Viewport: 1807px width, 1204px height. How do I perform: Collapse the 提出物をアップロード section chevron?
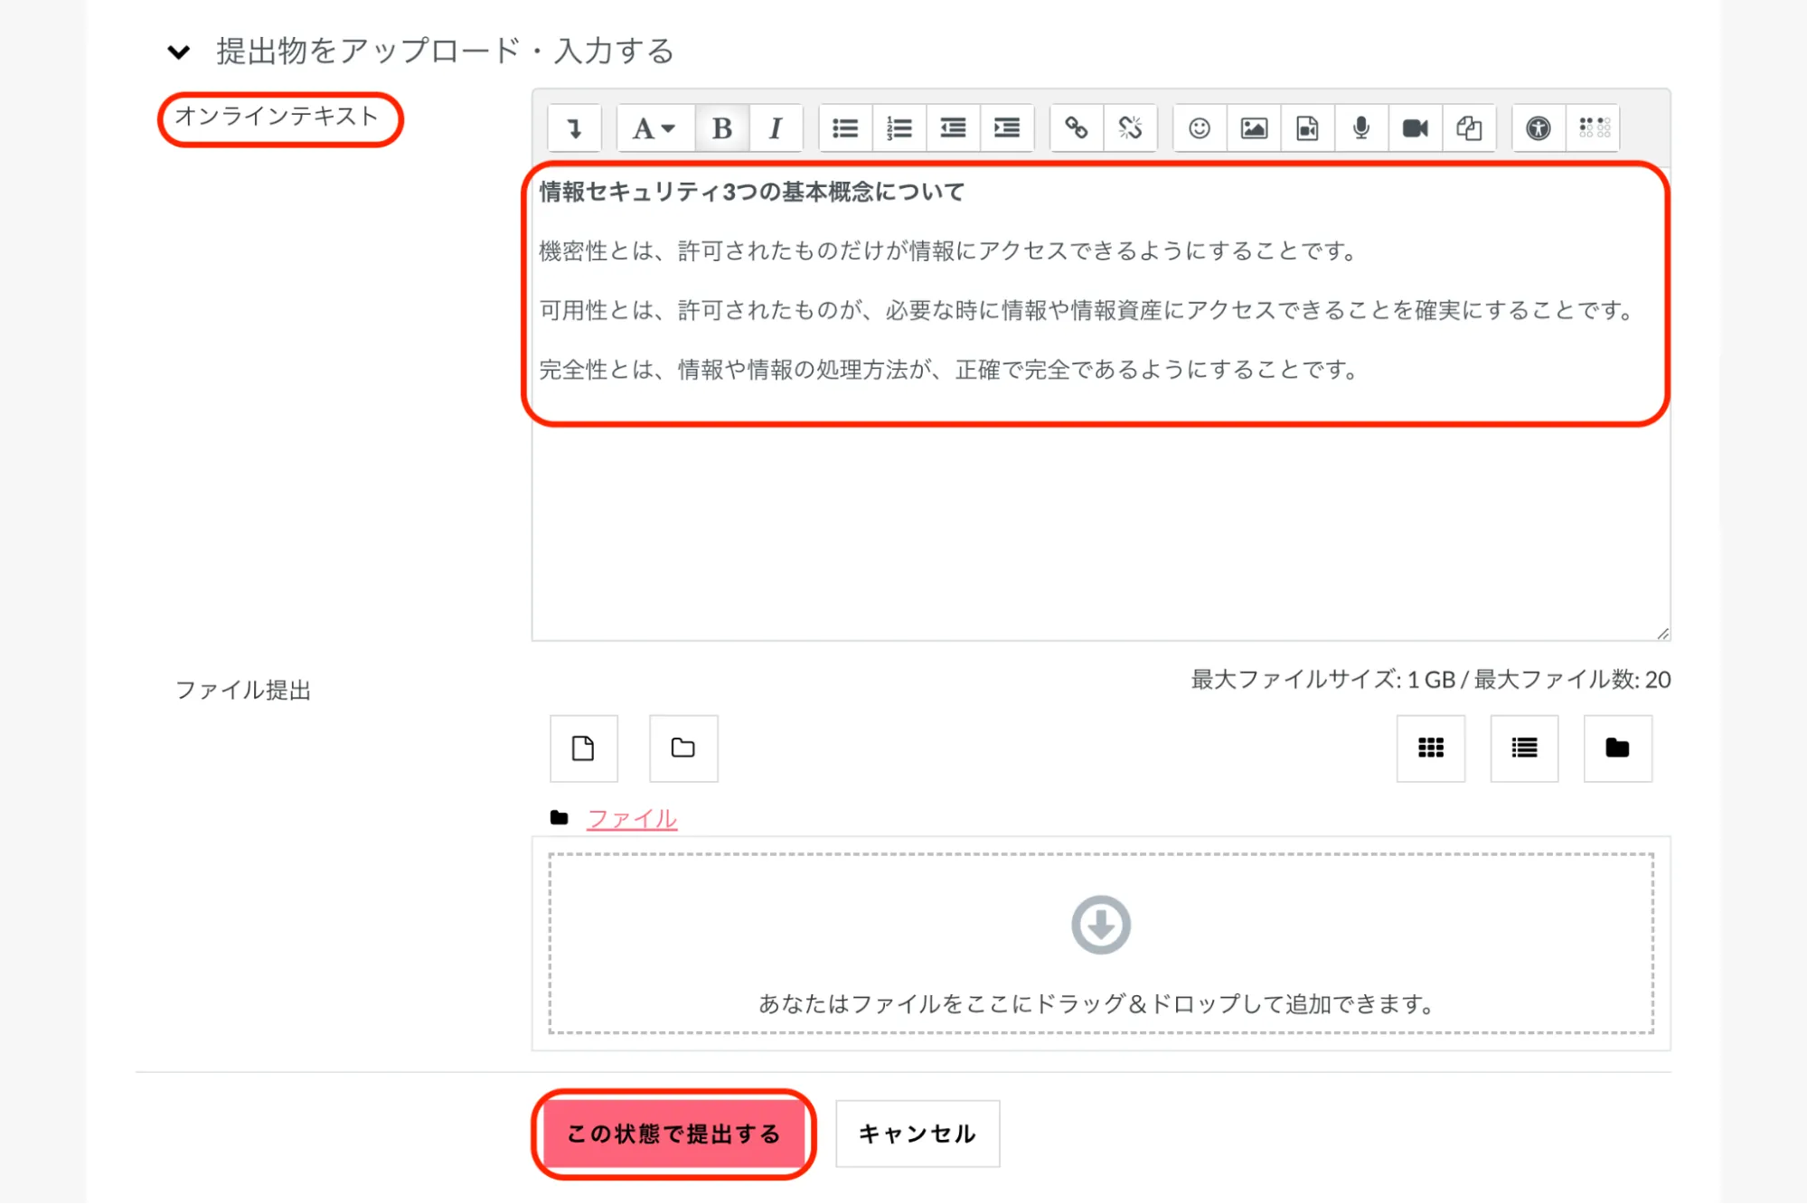[x=179, y=52]
